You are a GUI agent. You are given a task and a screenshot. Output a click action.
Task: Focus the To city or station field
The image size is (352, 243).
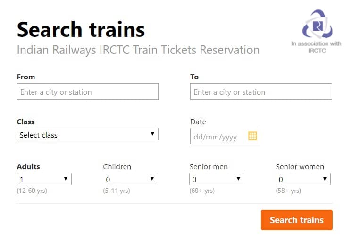pos(261,92)
